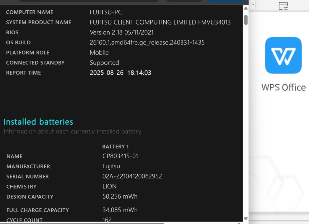Screen dimensions: 309x224
Task: Click the 'BATTERY 1' column header
Action: tap(116, 146)
